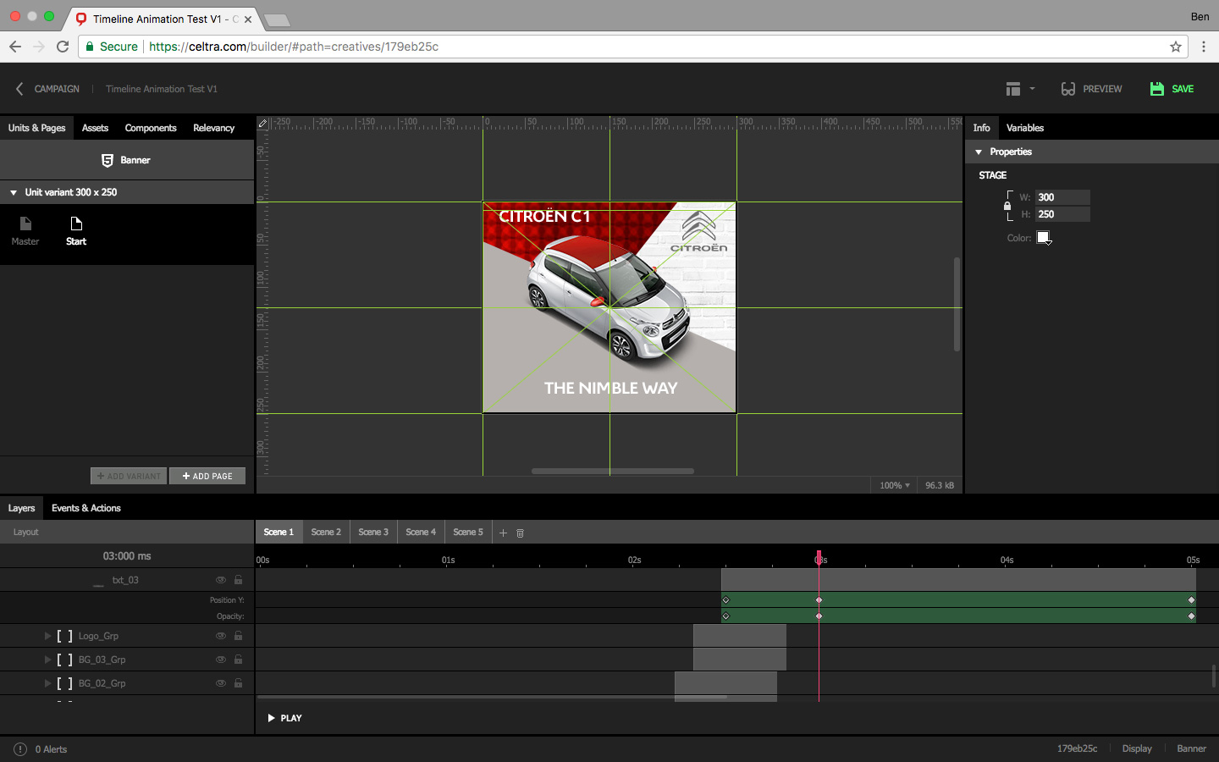Select the Start page icon

point(76,224)
